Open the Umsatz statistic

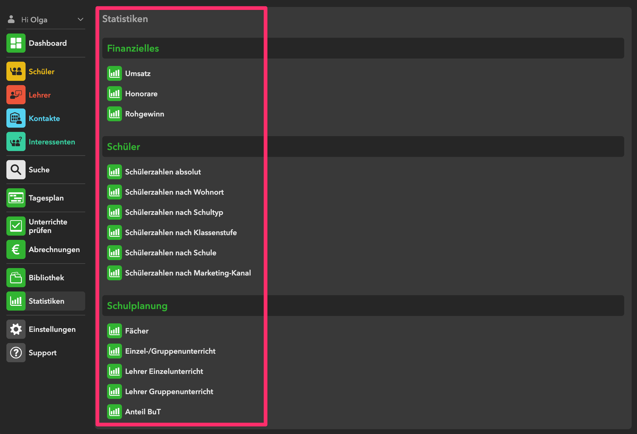click(138, 73)
